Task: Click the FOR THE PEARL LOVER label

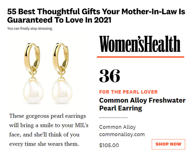Action: [128, 92]
